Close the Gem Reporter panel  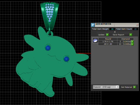click(x=137, y=25)
